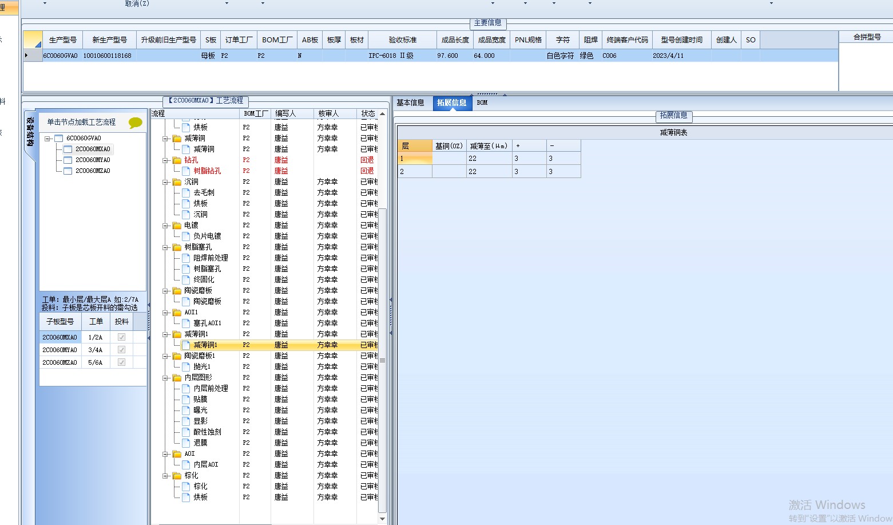This screenshot has width=893, height=525.
Task: Click the 状态 column header in process list
Action: [x=368, y=114]
